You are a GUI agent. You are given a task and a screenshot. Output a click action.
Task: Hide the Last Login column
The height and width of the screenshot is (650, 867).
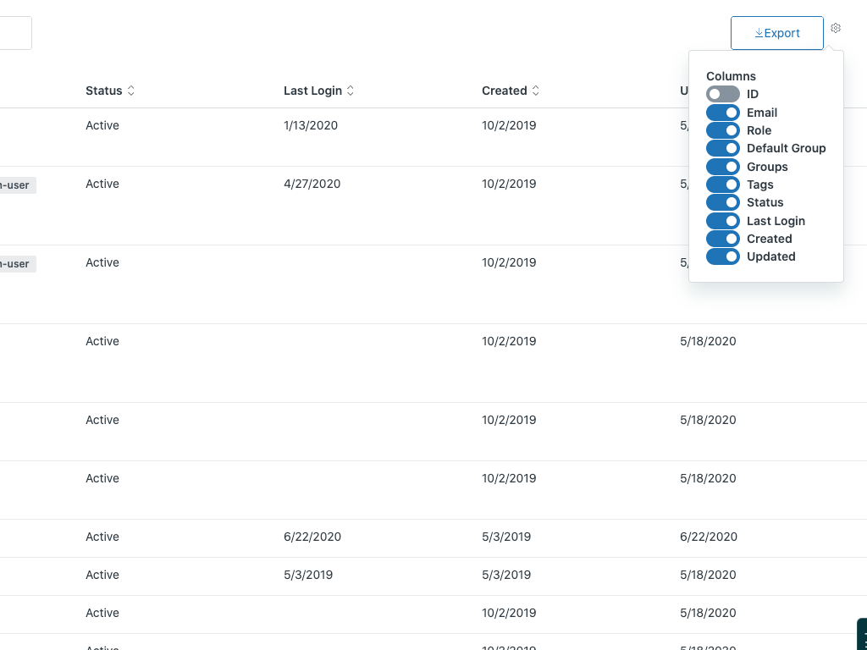pyautogui.click(x=722, y=221)
